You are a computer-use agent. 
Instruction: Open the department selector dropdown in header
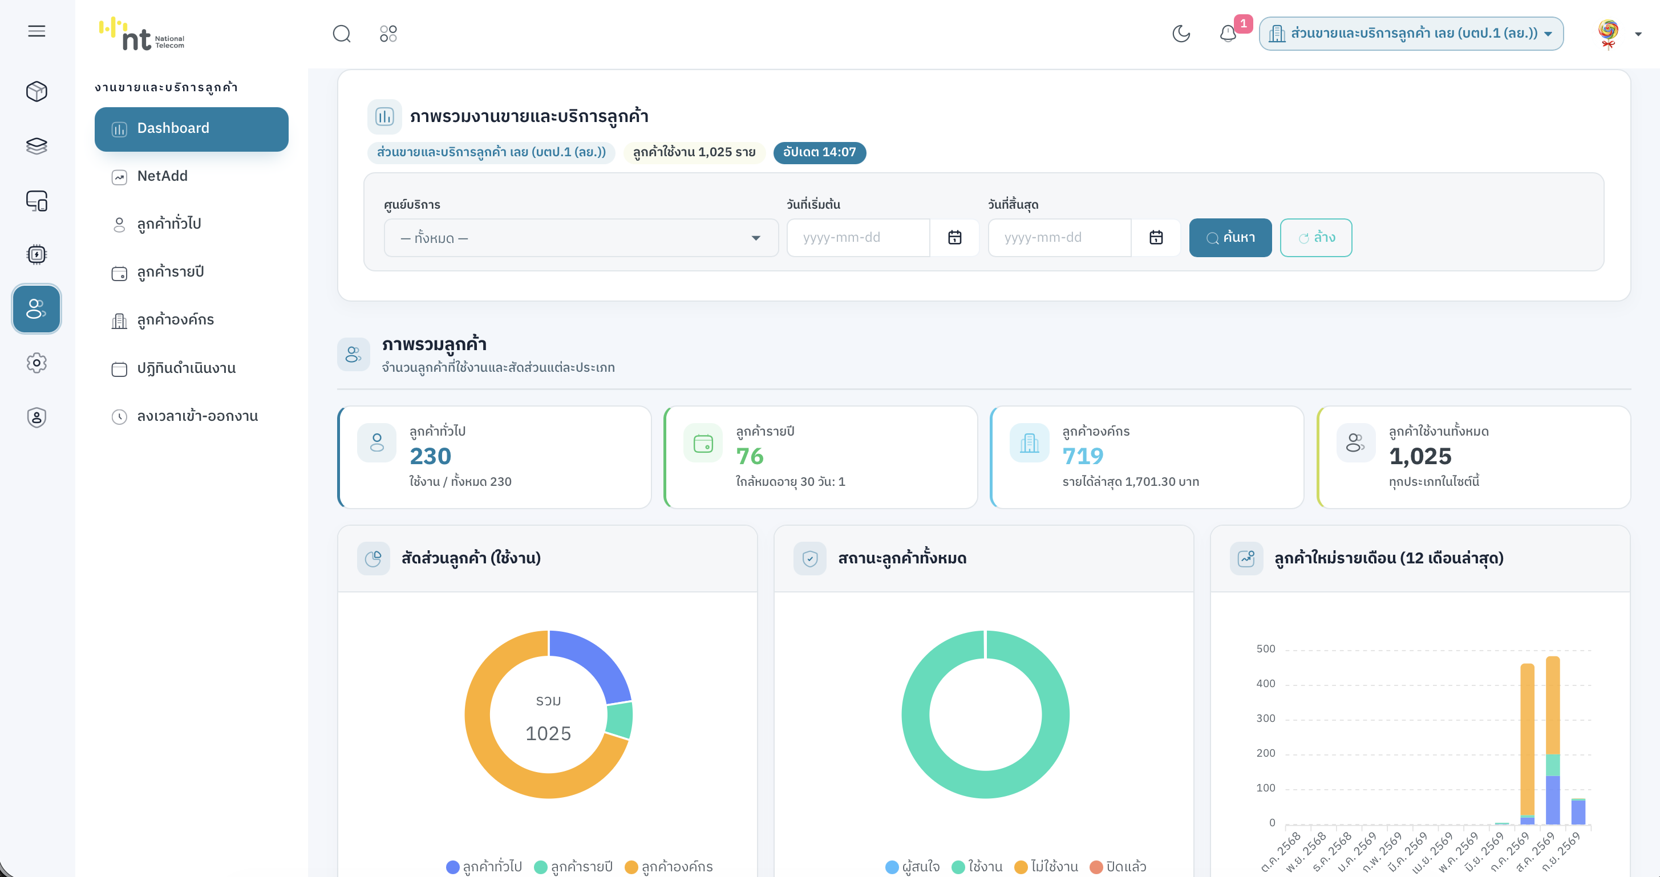tap(1411, 34)
